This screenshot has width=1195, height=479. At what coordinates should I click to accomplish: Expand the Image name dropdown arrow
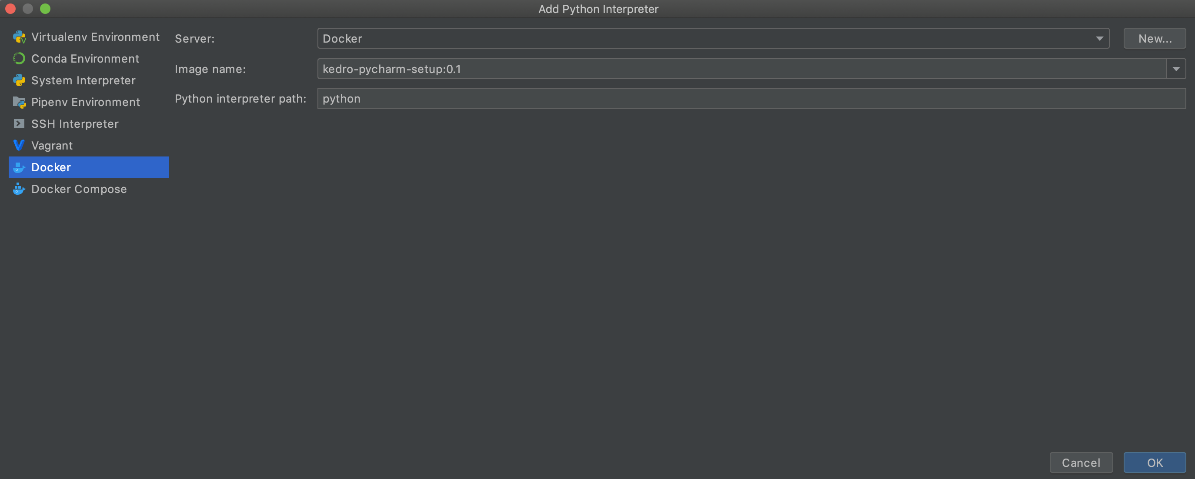[1176, 69]
